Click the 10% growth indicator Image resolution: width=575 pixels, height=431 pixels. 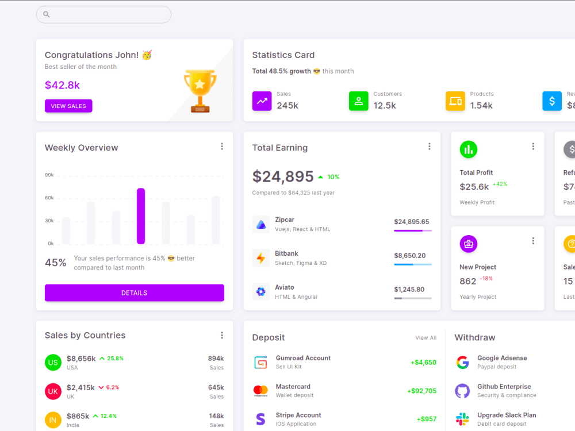point(329,177)
